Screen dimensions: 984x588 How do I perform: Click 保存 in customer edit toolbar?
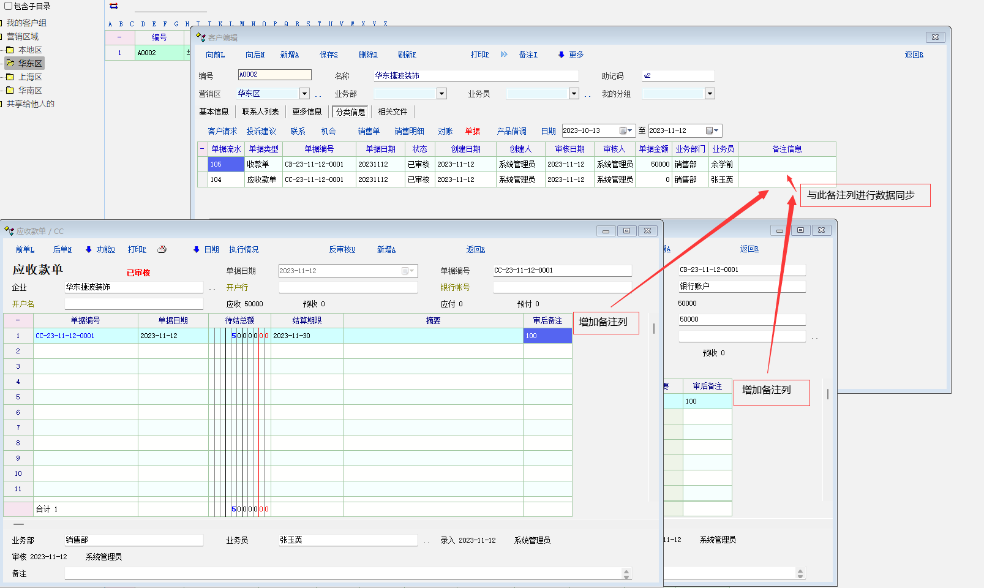[x=328, y=55]
